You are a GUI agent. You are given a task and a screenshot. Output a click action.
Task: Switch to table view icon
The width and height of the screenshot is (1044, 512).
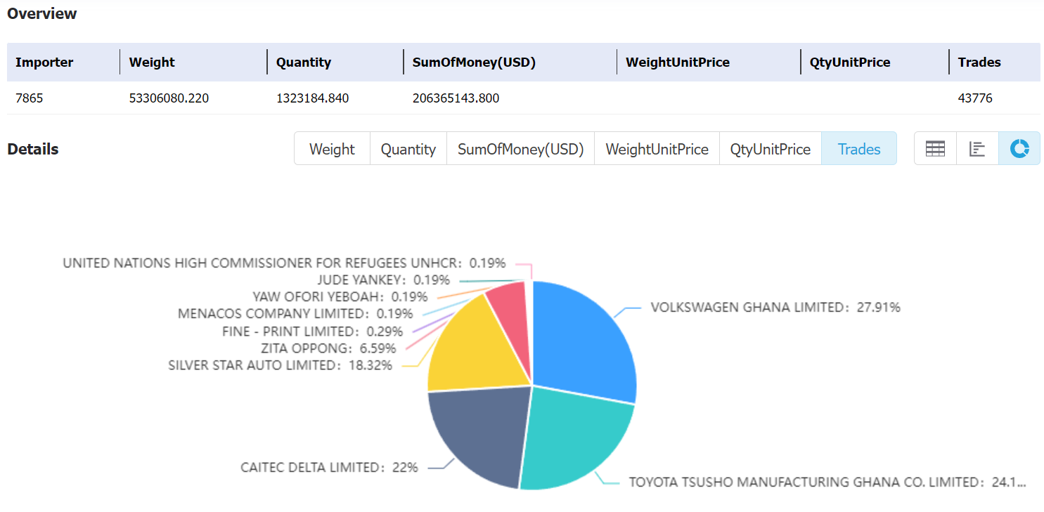[x=935, y=149]
